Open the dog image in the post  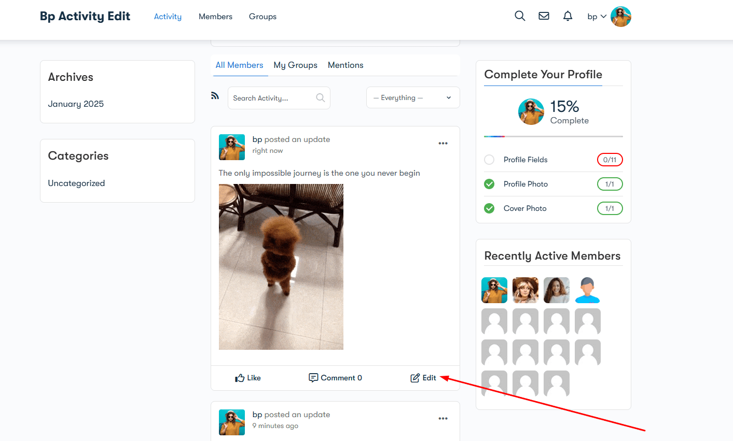281,266
